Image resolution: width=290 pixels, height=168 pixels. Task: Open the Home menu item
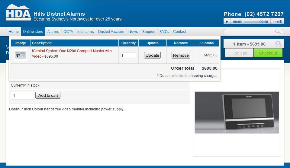pos(14,32)
